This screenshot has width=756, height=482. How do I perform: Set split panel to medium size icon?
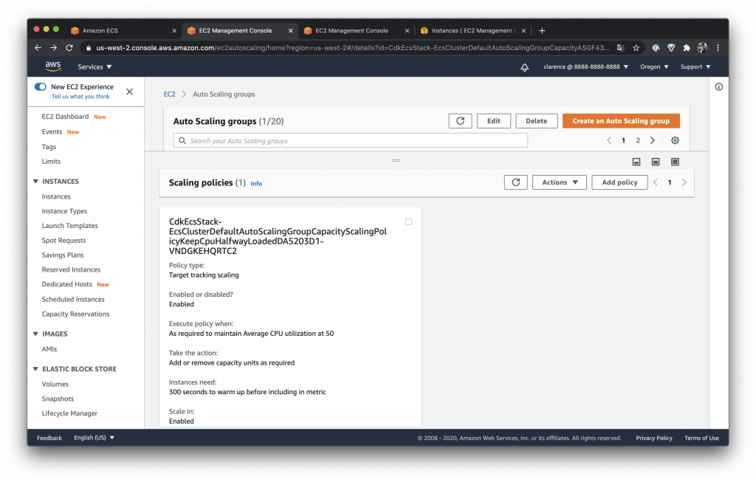click(x=656, y=162)
